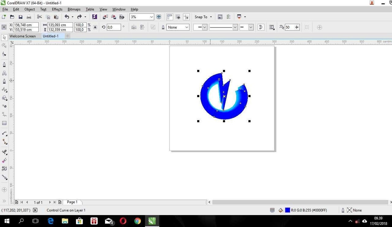Cut the selection with the scissors icon
The width and height of the screenshot is (392, 227).
click(39, 17)
